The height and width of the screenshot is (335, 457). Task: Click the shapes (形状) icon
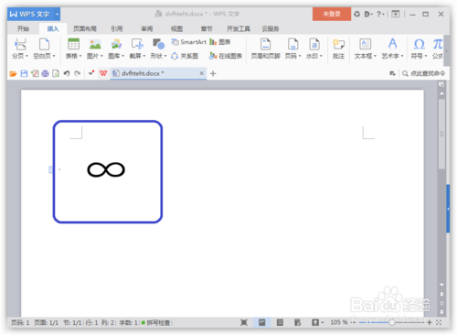[x=158, y=44]
